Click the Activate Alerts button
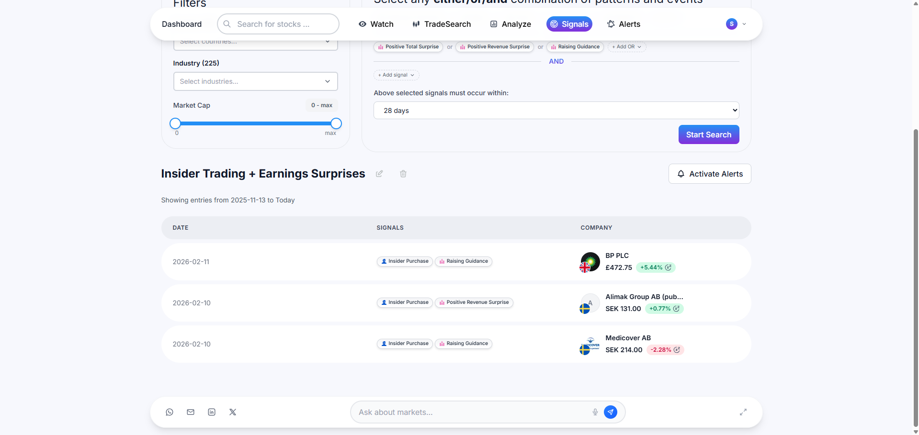Screen dimensions: 919x435 (x=709, y=174)
